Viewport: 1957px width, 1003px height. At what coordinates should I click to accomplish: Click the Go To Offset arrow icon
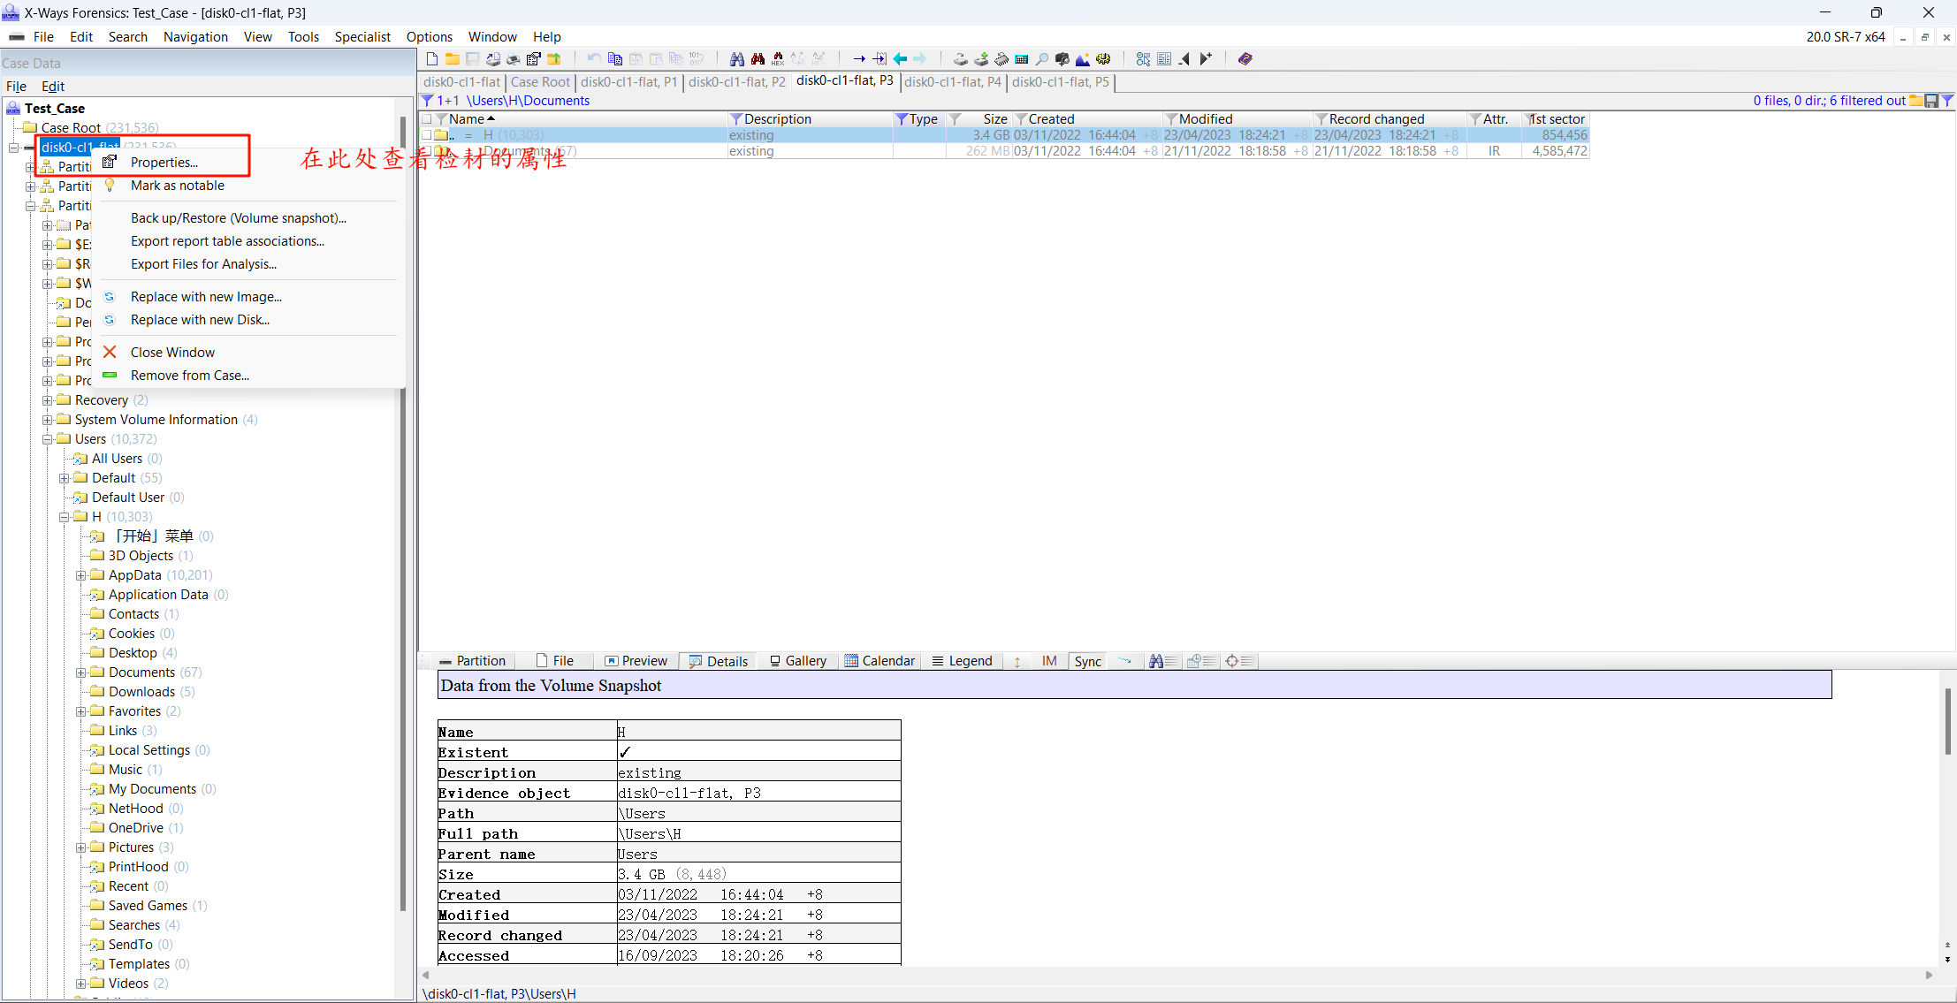(859, 59)
